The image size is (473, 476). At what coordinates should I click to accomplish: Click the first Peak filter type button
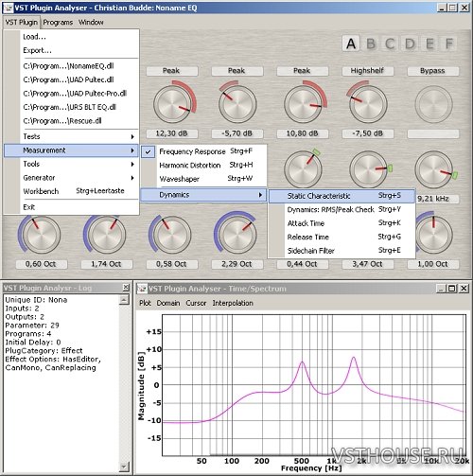point(172,71)
